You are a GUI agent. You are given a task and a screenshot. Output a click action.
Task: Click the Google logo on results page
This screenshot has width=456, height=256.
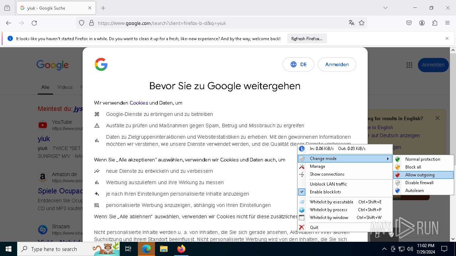(x=52, y=65)
